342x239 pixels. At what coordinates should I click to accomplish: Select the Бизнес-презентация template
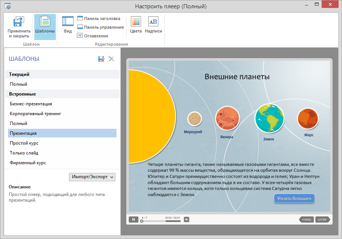click(x=62, y=104)
